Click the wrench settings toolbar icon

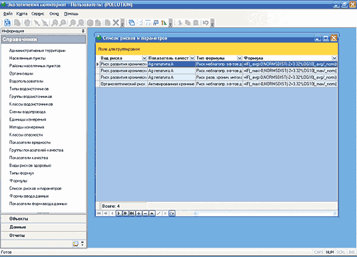pyautogui.click(x=164, y=23)
